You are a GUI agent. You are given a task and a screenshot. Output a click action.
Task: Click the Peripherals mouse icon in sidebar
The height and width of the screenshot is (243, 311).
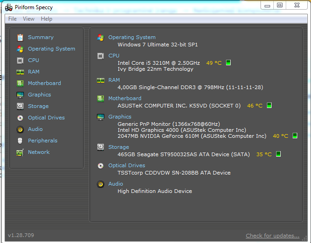tap(20, 141)
